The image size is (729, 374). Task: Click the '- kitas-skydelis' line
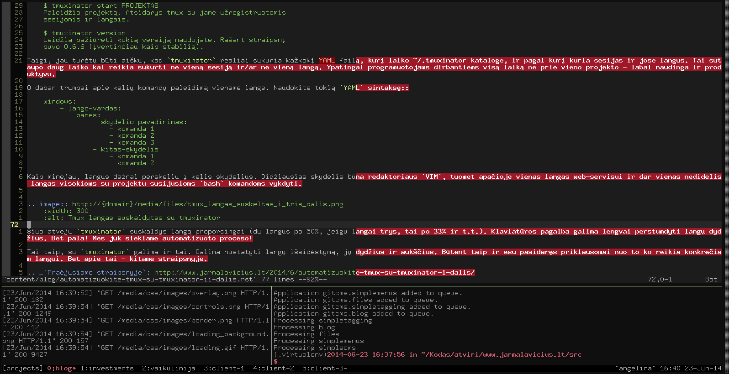click(126, 149)
